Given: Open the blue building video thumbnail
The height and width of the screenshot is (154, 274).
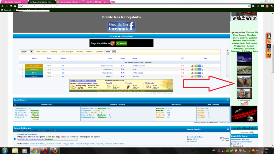Looking at the screenshot, I should [244, 58].
